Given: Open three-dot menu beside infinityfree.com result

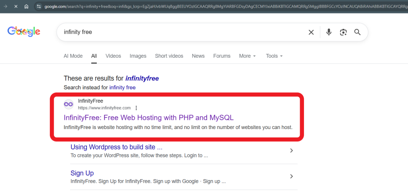Looking at the screenshot, I should point(136,108).
